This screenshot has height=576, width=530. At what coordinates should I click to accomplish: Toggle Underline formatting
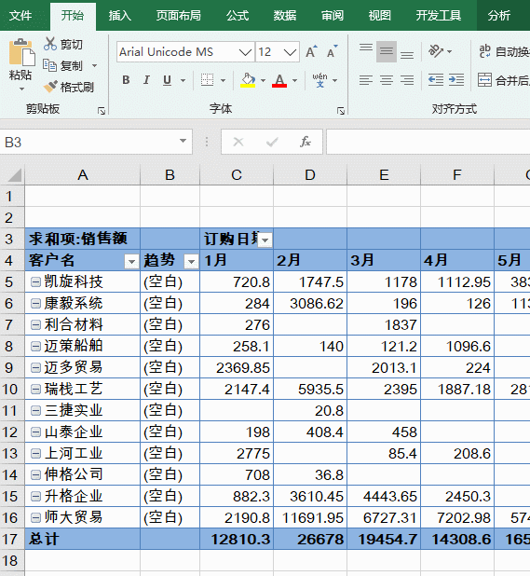click(x=168, y=80)
